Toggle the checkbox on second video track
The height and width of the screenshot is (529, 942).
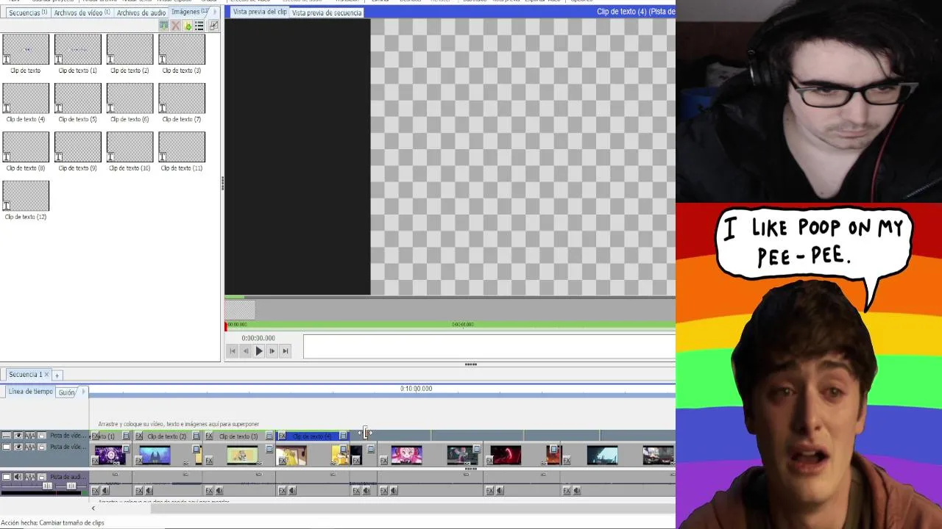click(x=6, y=447)
